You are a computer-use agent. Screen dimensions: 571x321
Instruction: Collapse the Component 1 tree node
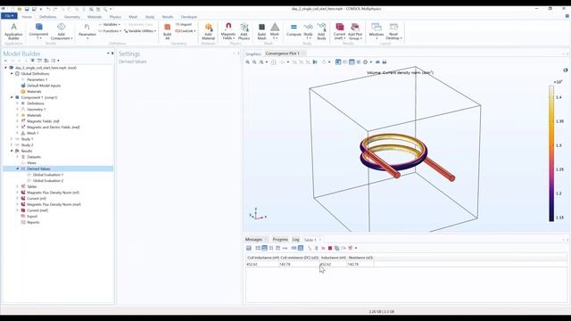click(x=12, y=97)
